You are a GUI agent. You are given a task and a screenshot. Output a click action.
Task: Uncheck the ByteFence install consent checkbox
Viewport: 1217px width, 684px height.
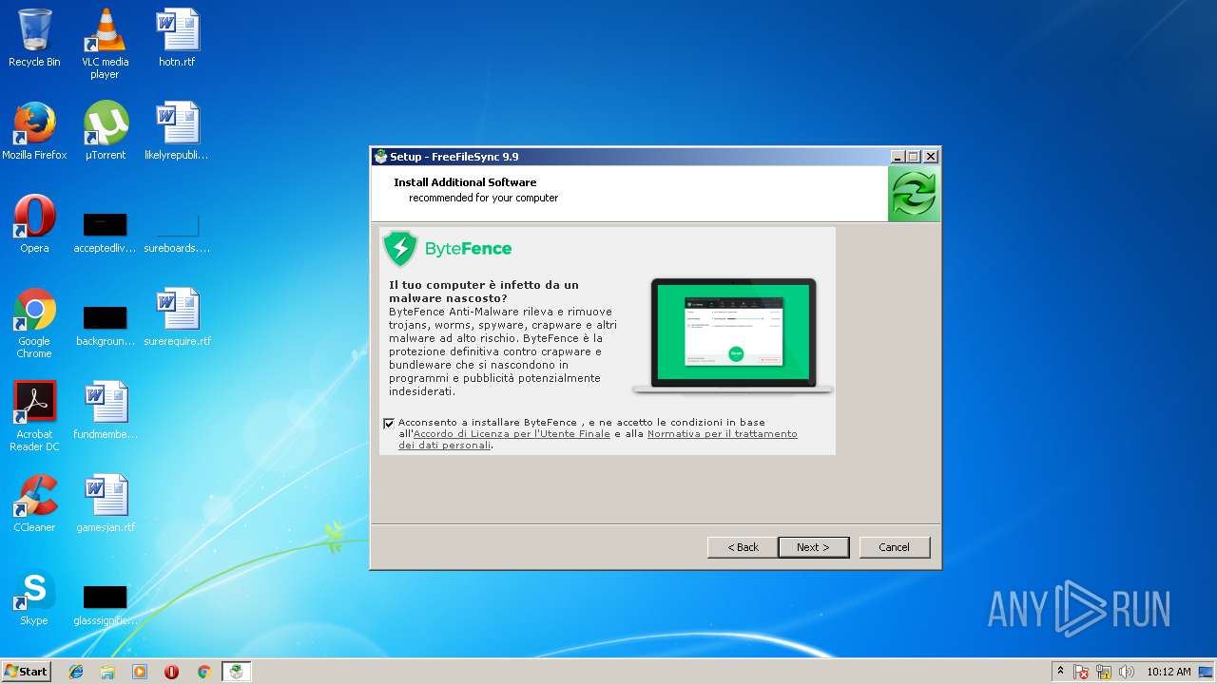[x=389, y=423]
